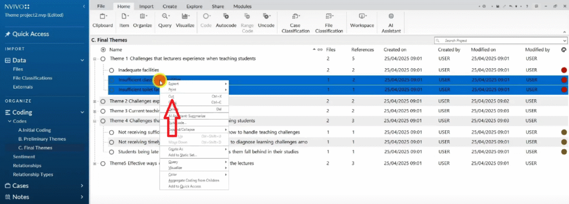
Task: Choose Cut from the context menu
Action: click(x=172, y=96)
